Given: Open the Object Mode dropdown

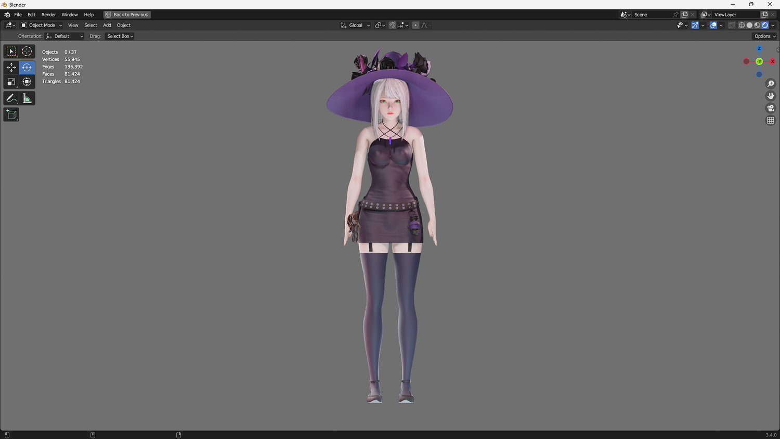Looking at the screenshot, I should coord(42,25).
